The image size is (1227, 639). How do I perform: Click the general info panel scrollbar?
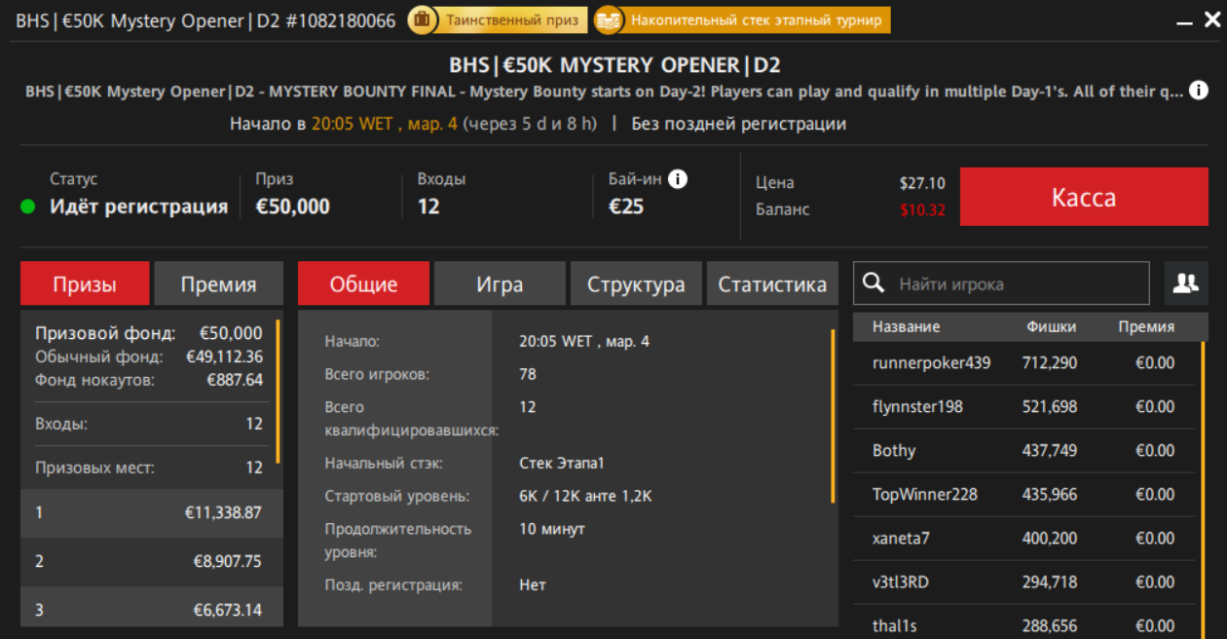[x=833, y=416]
